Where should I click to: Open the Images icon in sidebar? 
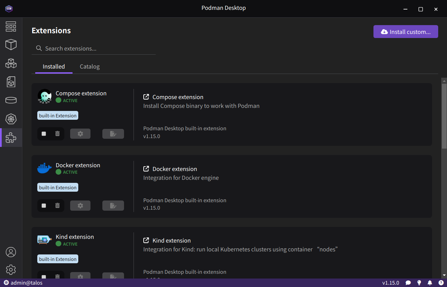point(11,82)
